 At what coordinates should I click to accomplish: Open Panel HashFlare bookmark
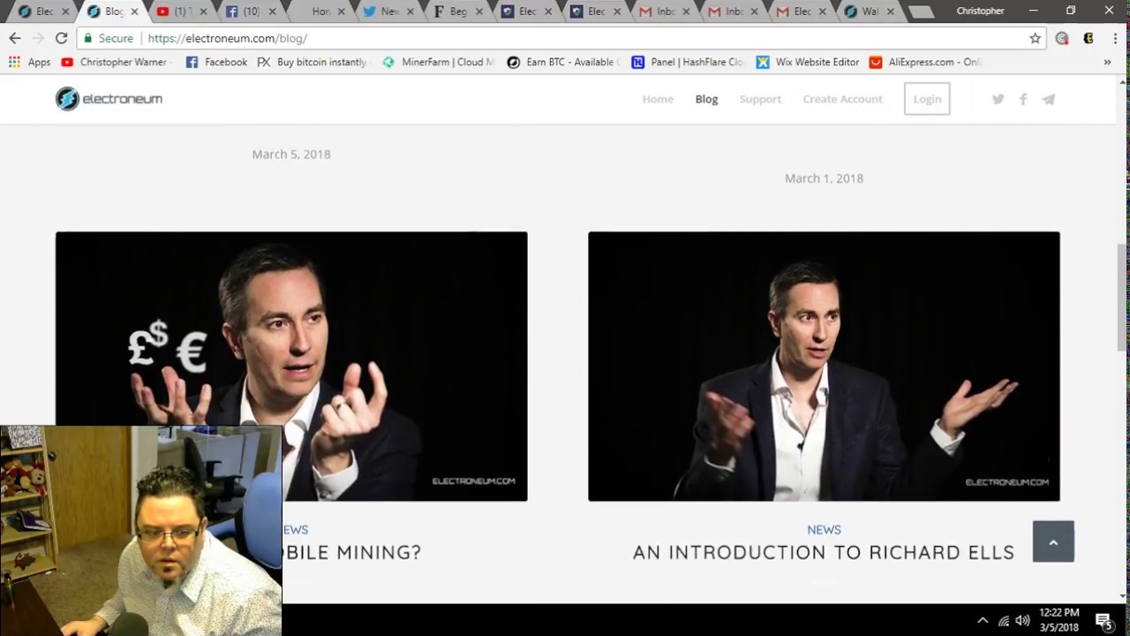689,62
